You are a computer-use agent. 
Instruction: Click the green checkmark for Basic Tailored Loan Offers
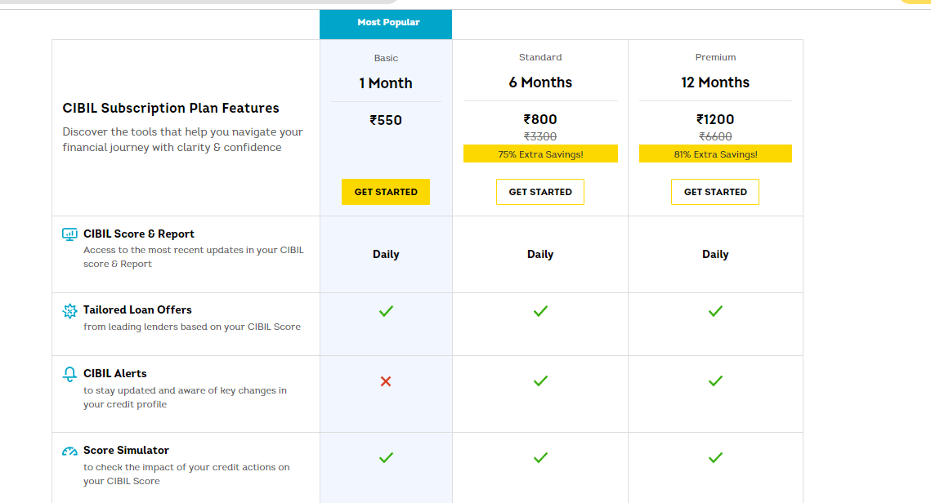[386, 311]
